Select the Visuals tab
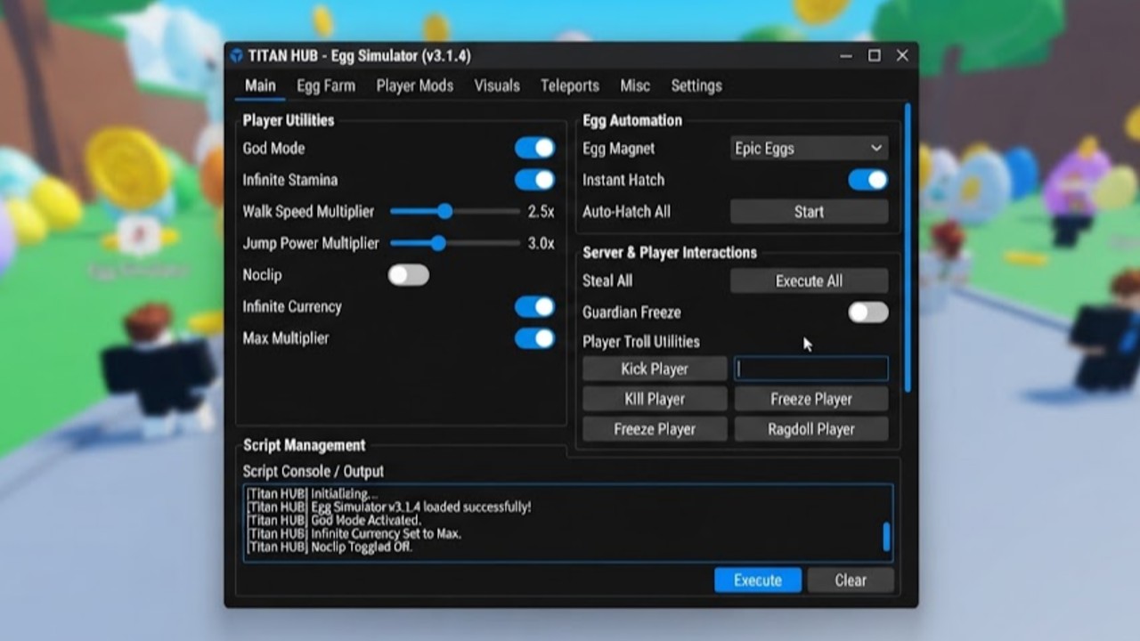Screen dimensions: 1140x641 497,85
